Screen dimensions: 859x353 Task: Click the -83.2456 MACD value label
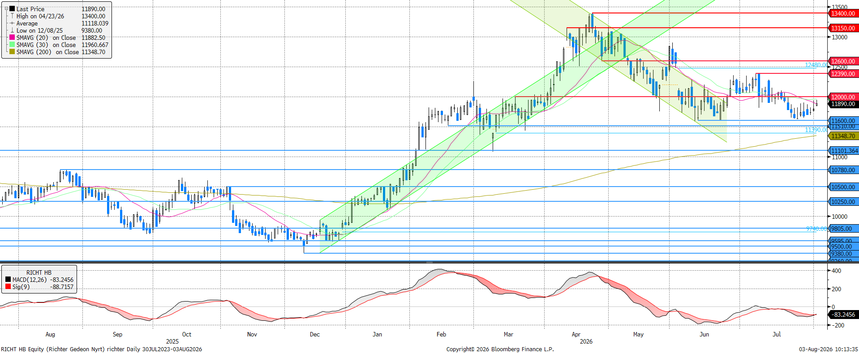click(x=845, y=315)
